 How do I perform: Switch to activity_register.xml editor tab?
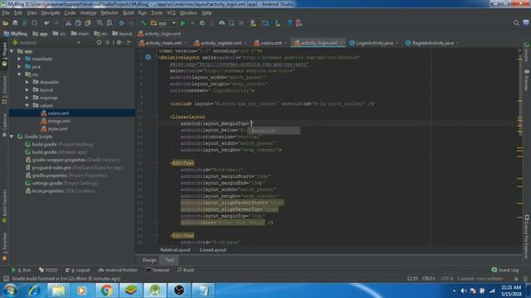point(222,43)
